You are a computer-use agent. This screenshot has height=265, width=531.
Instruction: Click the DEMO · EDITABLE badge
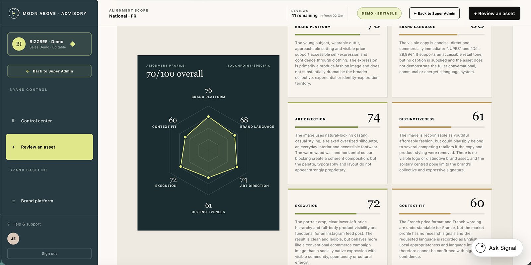[379, 13]
